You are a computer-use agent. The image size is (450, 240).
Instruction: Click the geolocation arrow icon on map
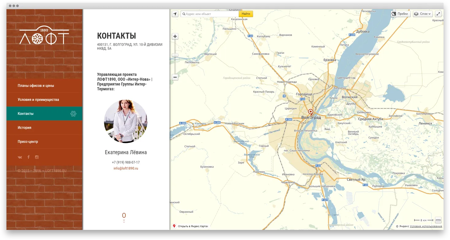(x=175, y=14)
